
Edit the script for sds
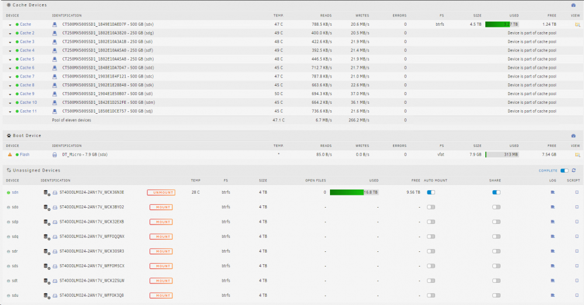pos(577,266)
